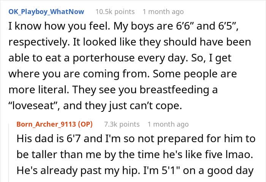
Task: Open the OK_Playboy_WhatNow user profile
Action: coord(46,12)
